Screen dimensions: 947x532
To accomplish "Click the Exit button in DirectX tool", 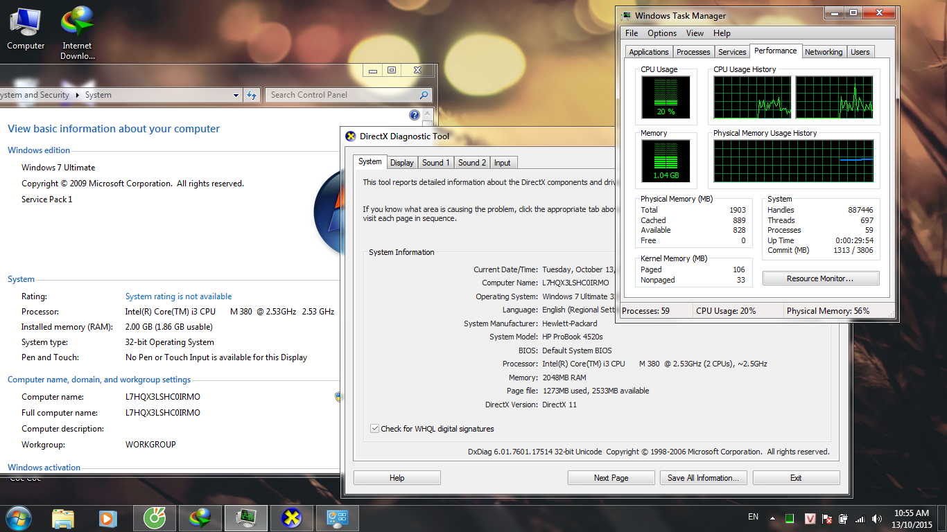I will pos(796,478).
